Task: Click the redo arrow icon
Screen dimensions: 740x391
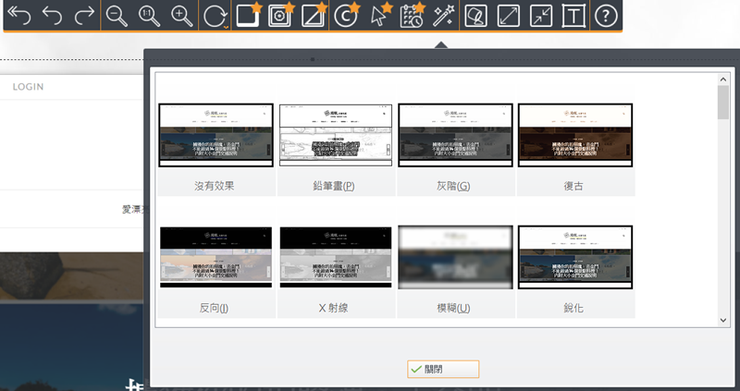Action: 84,16
